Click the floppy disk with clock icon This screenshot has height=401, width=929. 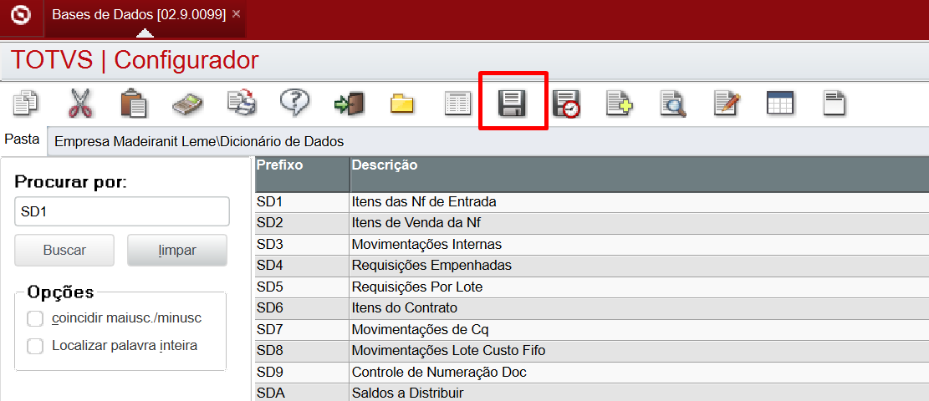(566, 104)
